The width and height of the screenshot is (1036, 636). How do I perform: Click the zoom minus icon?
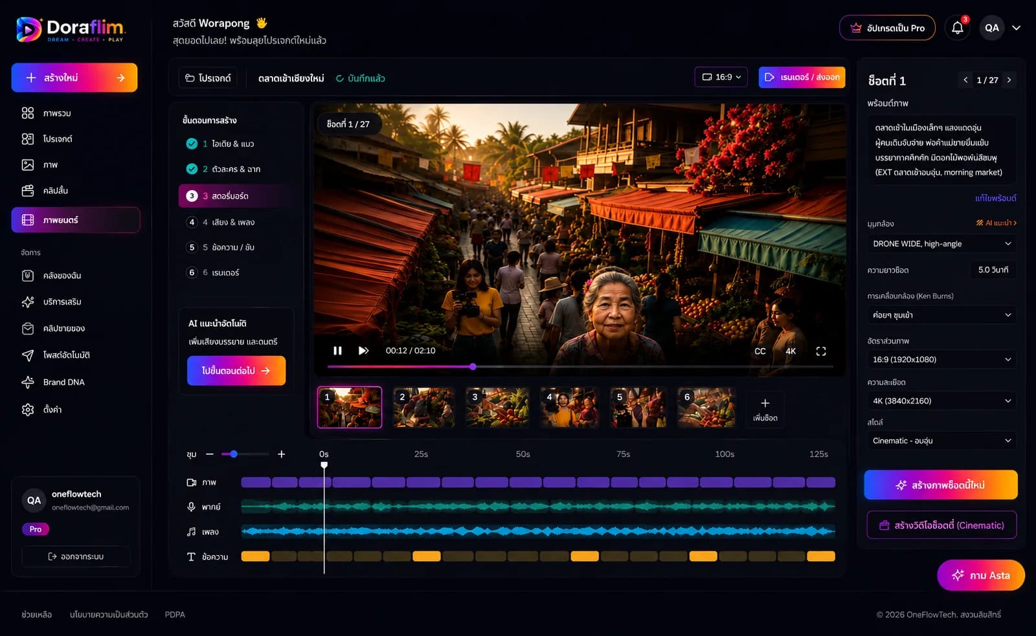[x=210, y=454]
